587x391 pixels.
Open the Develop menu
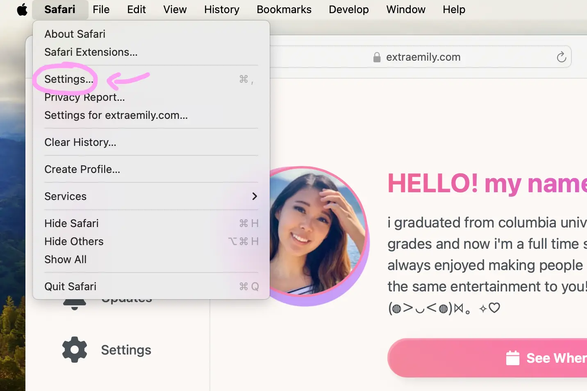click(348, 9)
